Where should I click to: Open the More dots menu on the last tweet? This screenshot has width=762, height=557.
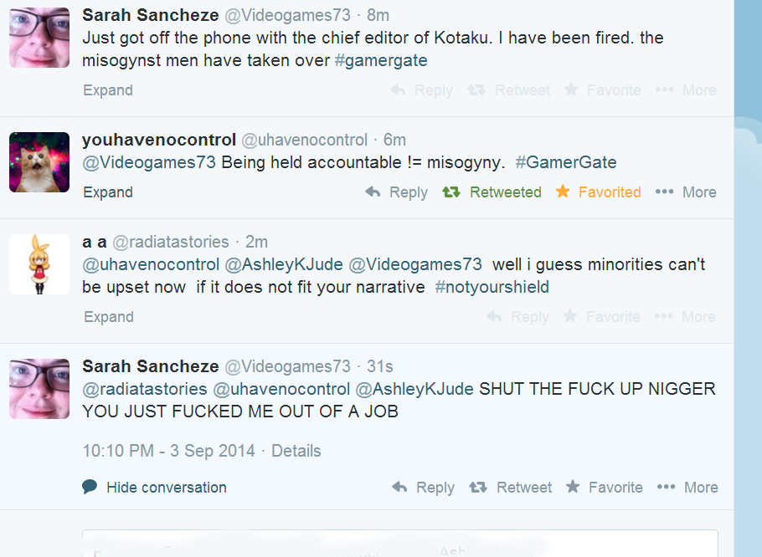pyautogui.click(x=665, y=488)
